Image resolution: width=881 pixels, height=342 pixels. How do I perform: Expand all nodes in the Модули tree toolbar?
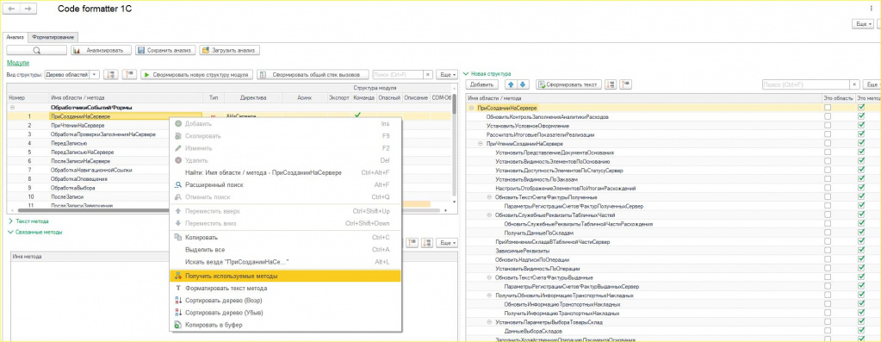pos(111,75)
